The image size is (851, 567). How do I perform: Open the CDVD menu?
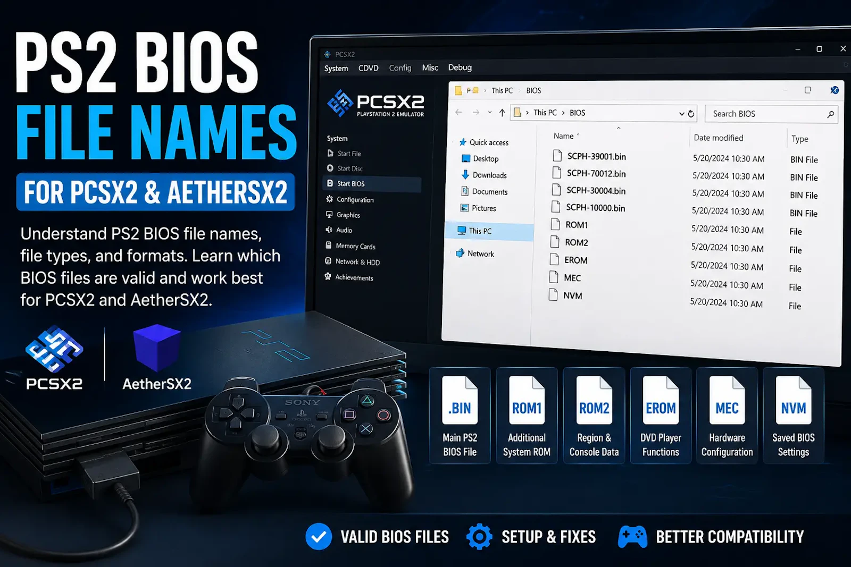point(368,68)
